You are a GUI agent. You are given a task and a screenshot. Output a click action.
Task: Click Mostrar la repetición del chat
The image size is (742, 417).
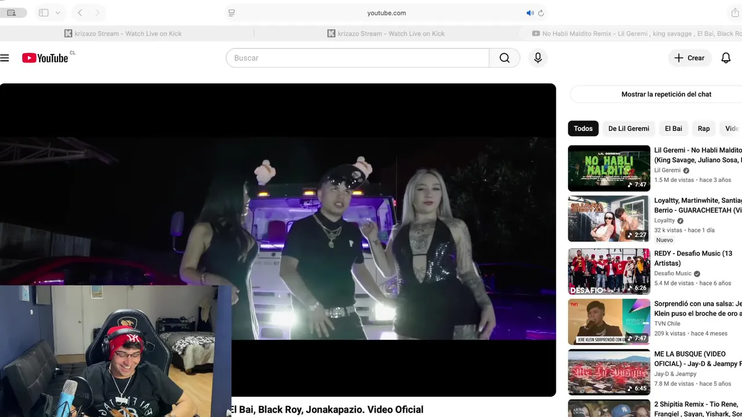click(x=666, y=94)
